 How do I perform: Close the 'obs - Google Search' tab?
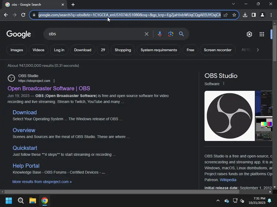point(63,5)
